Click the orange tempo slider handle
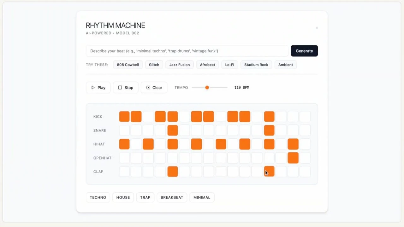 [x=207, y=87]
